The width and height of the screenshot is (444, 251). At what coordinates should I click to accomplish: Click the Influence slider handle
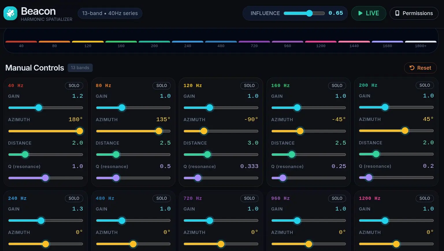tap(309, 13)
